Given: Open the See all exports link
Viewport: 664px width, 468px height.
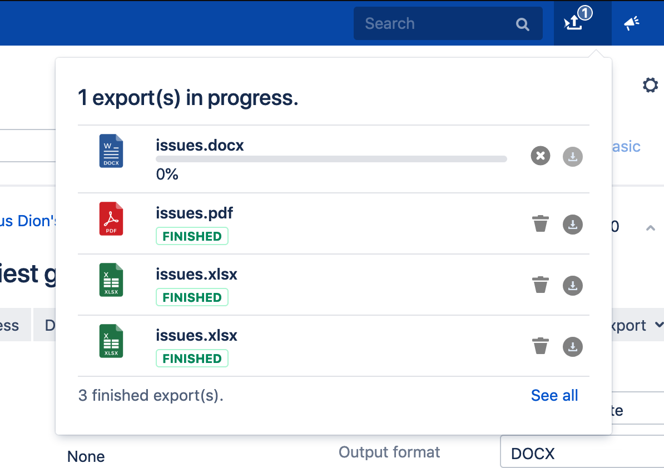Looking at the screenshot, I should point(554,395).
